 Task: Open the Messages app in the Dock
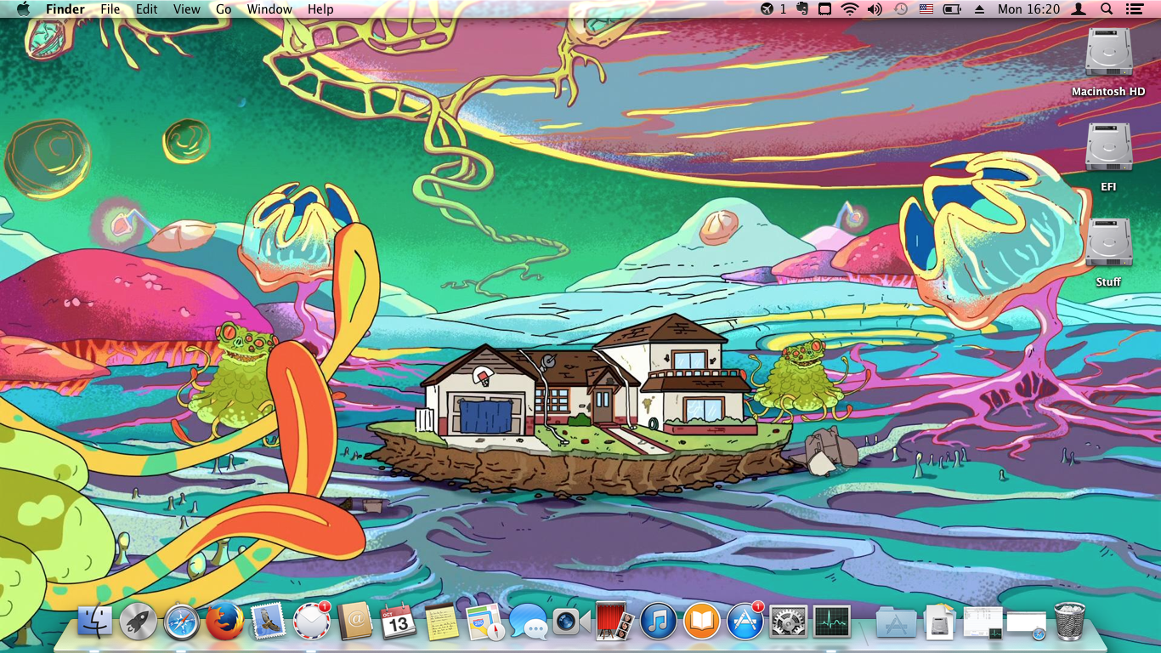click(x=528, y=622)
